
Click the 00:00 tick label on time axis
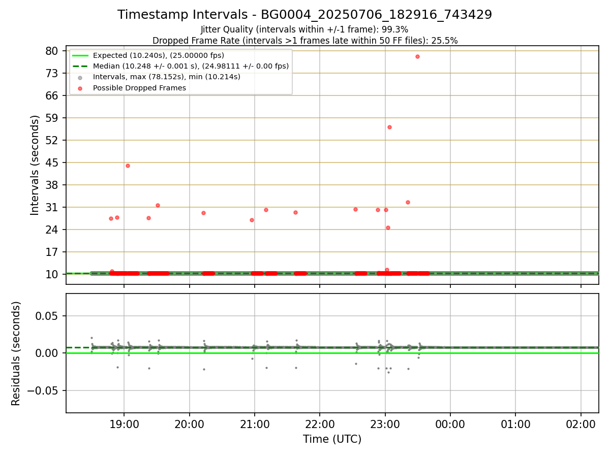450,423
